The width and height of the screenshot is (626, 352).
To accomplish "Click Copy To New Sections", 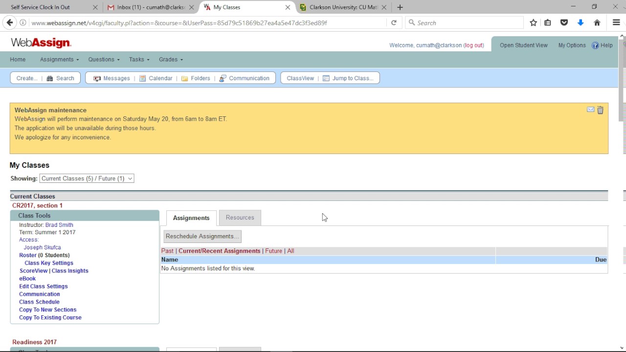I will 48,310.
